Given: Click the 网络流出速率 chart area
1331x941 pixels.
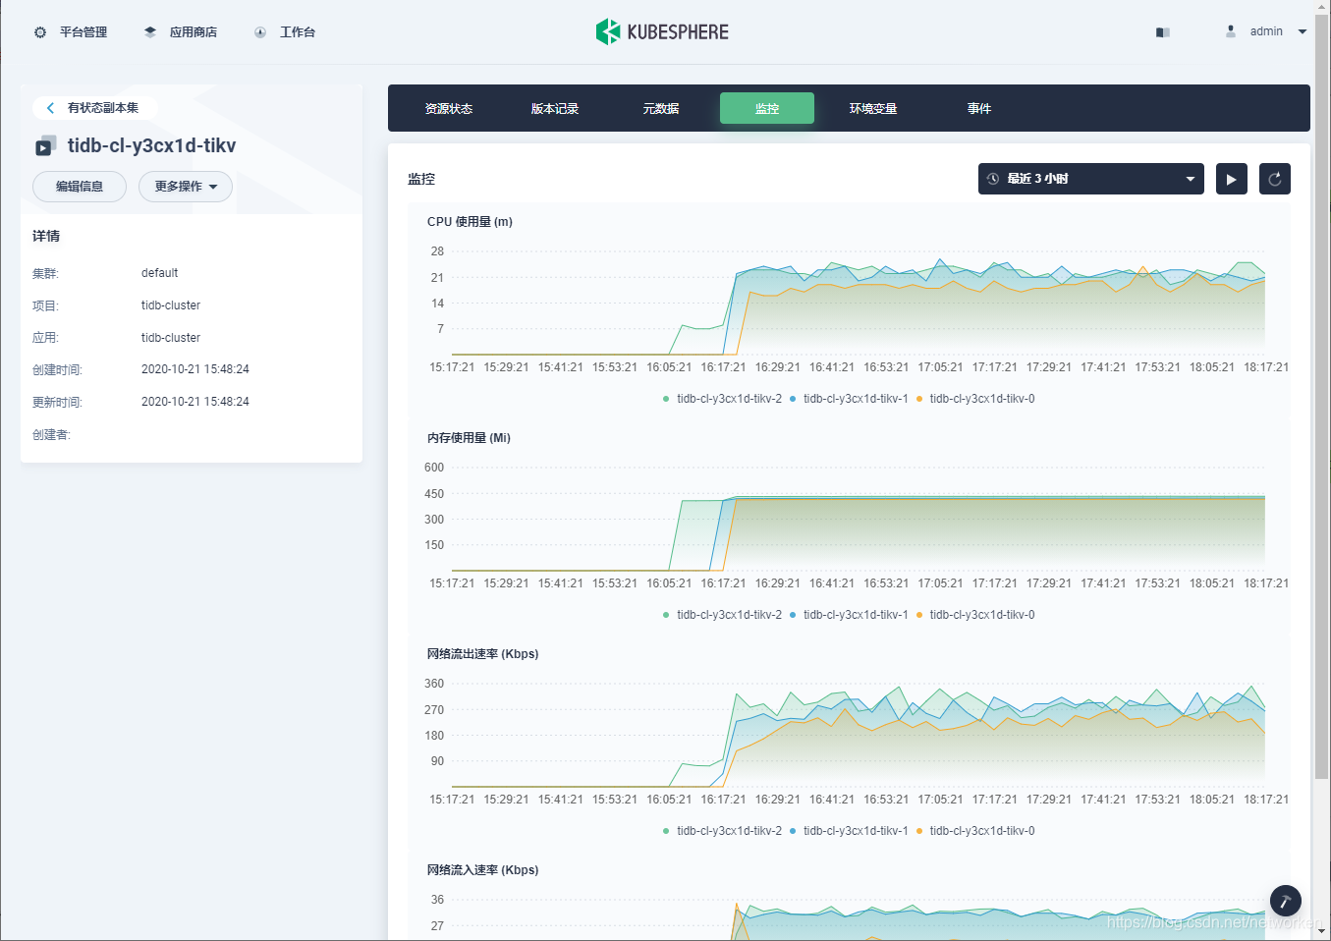Looking at the screenshot, I should [x=859, y=735].
